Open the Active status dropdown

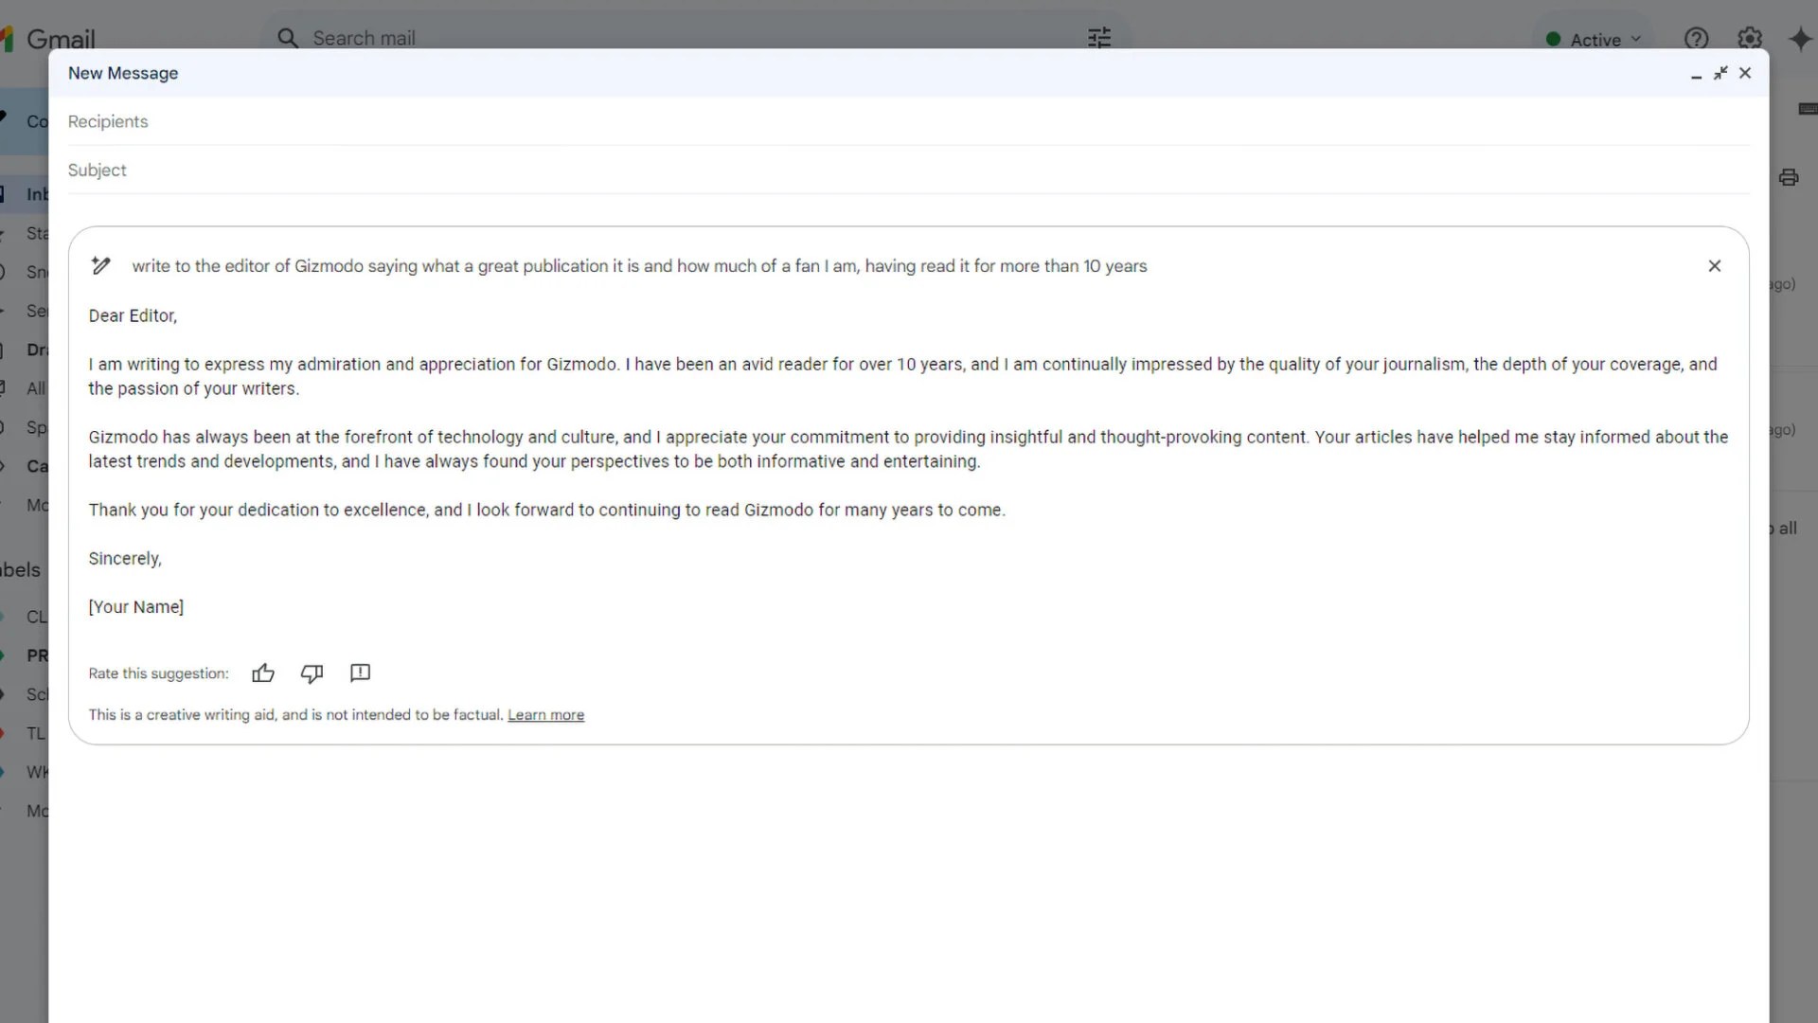pos(1594,40)
